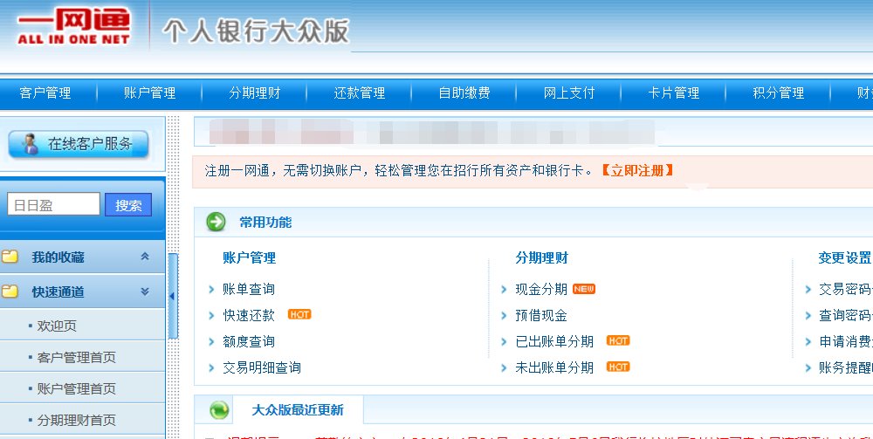This screenshot has height=439, width=873.
Task: Click the 搜索 button
Action: pyautogui.click(x=128, y=205)
